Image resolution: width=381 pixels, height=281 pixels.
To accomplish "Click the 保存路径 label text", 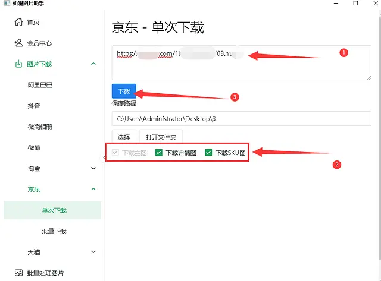I will pyautogui.click(x=124, y=103).
